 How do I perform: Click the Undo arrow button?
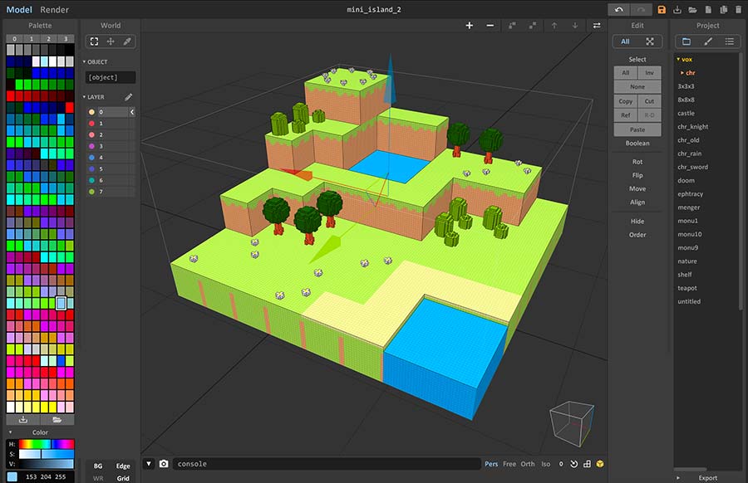[618, 10]
